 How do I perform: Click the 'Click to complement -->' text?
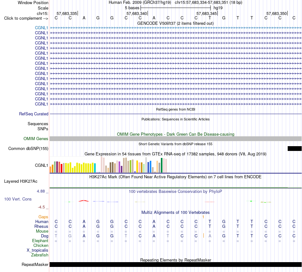(x=26, y=18)
